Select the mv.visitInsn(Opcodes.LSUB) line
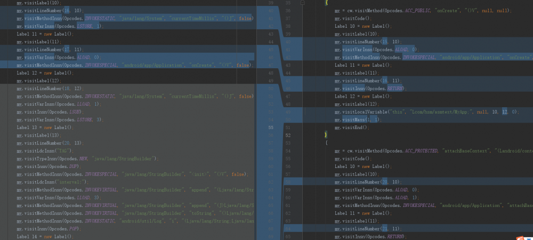The width and height of the screenshot is (533, 240). point(50,112)
